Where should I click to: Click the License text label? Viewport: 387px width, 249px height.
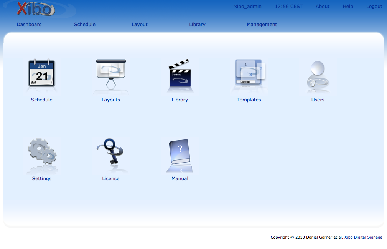coord(111,179)
